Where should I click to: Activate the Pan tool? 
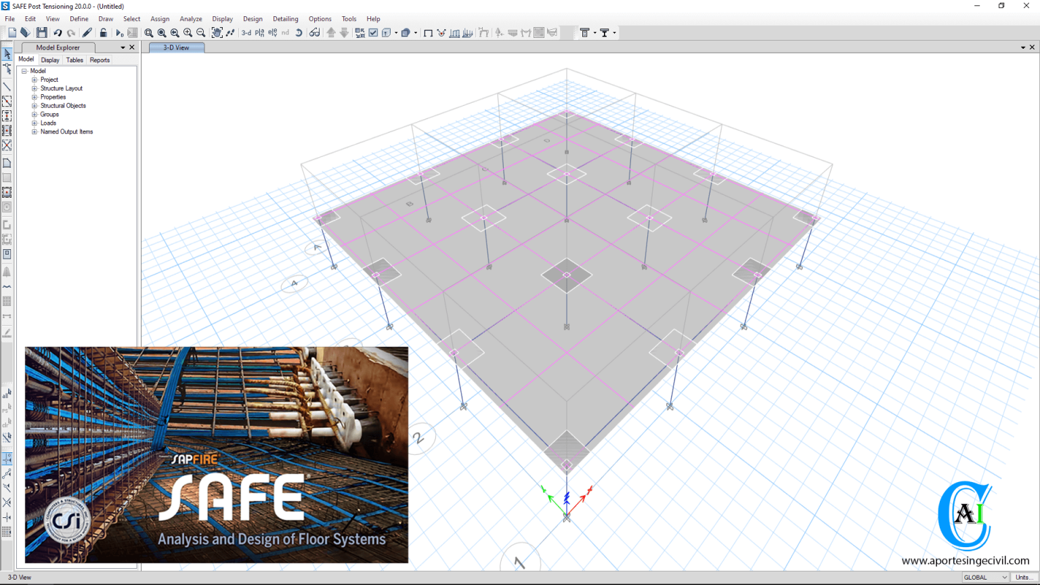[x=218, y=32]
